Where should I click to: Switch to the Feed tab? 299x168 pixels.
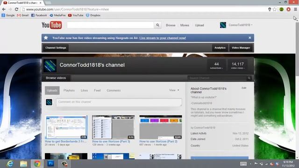(x=97, y=90)
